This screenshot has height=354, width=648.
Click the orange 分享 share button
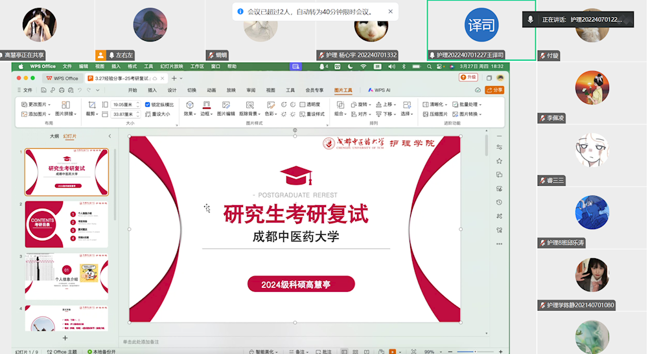tap(494, 90)
